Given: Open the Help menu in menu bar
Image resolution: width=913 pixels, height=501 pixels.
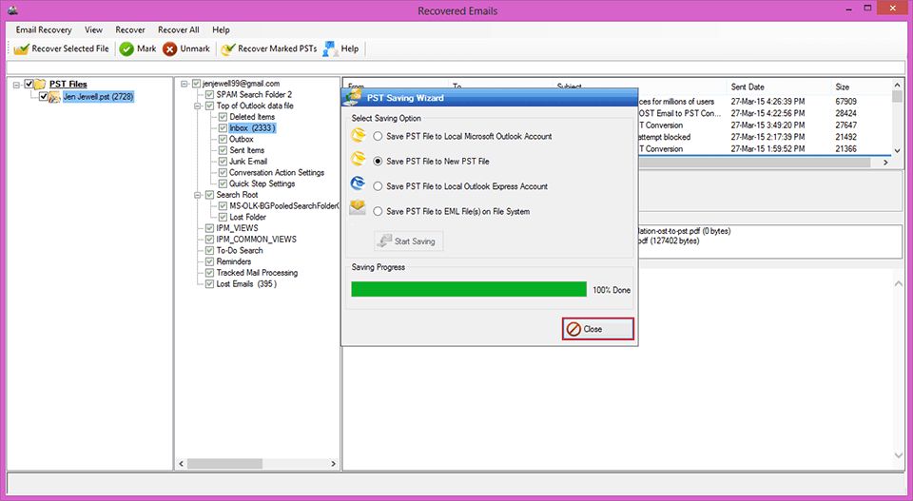Looking at the screenshot, I should [221, 29].
